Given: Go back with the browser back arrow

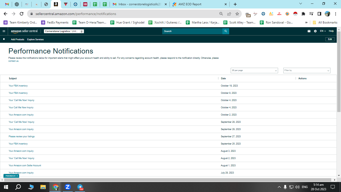Looking at the screenshot, I should 6,14.
